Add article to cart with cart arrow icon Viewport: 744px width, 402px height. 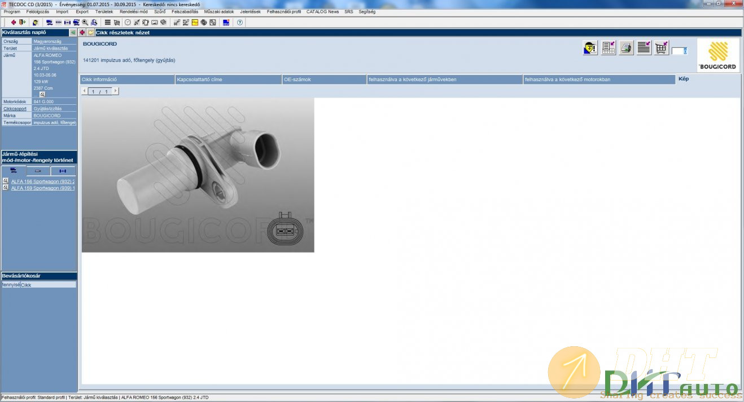pyautogui.click(x=661, y=48)
